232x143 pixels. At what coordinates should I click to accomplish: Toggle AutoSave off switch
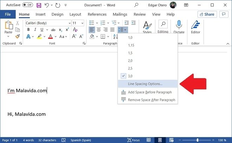pyautogui.click(x=28, y=5)
